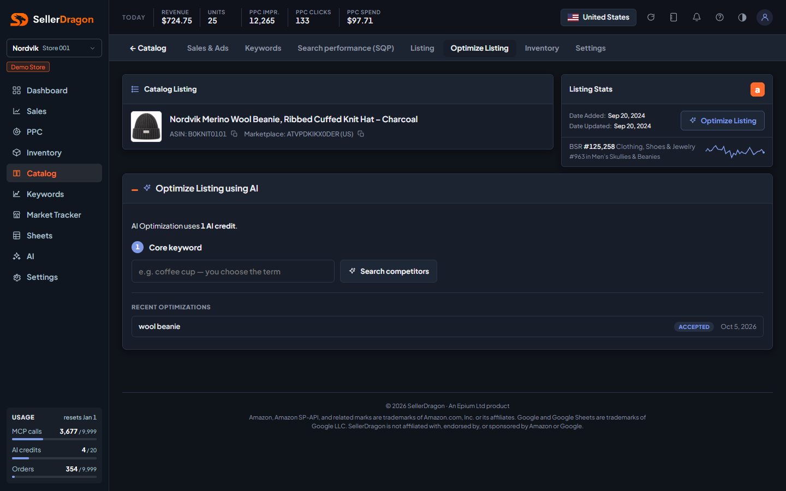Open the wool beanie recent optimization
This screenshot has height=491, width=786.
pyautogui.click(x=448, y=326)
